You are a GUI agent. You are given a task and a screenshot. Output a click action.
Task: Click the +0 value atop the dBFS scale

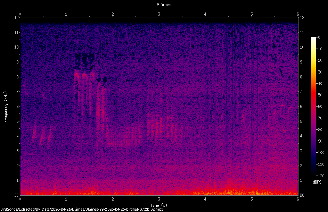tap(318, 37)
